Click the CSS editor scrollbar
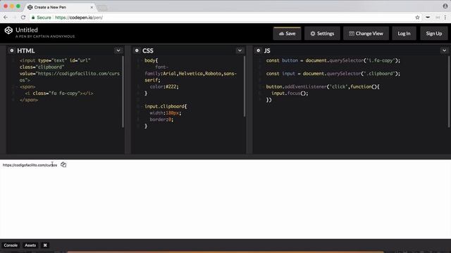 (x=245, y=86)
